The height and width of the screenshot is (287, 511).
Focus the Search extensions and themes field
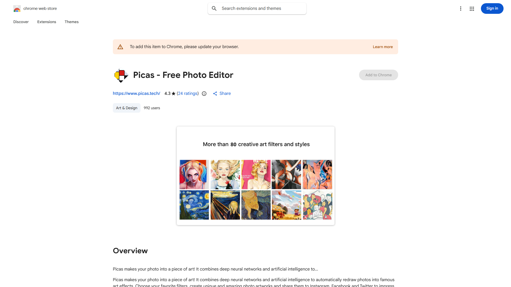(257, 9)
